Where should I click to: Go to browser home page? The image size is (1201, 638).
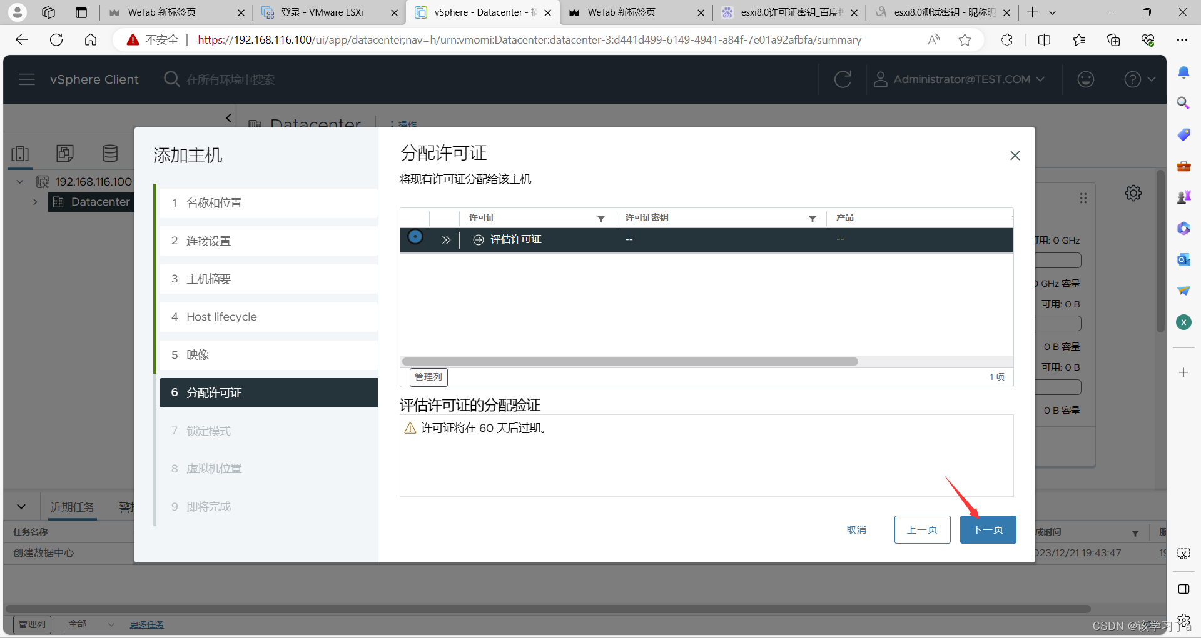coord(91,40)
